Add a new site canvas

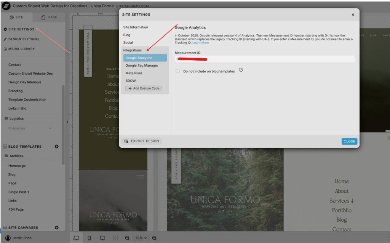[57, 228]
